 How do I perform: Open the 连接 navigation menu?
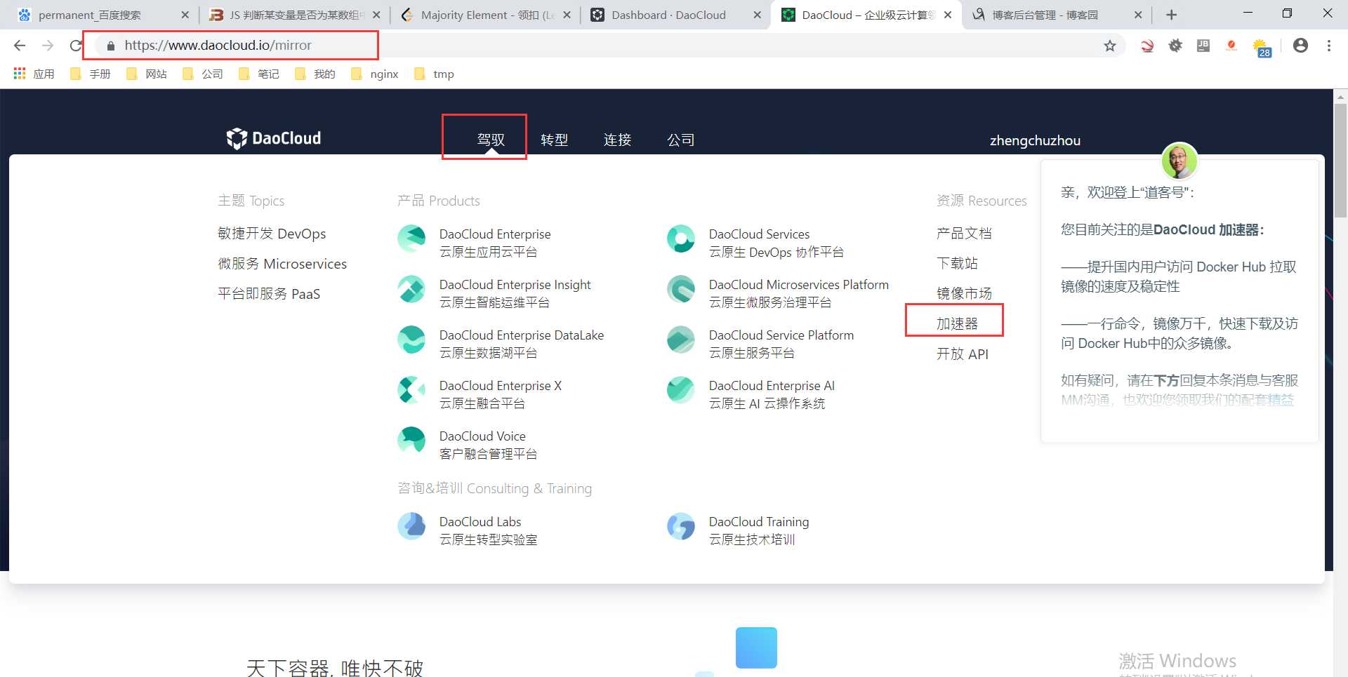(x=617, y=140)
